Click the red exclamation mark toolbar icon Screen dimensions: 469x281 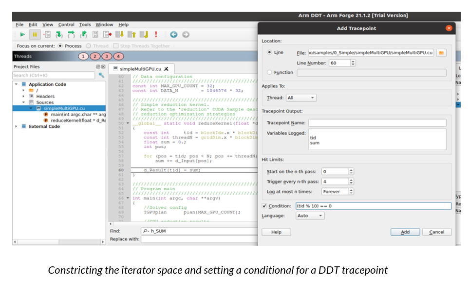156,35
